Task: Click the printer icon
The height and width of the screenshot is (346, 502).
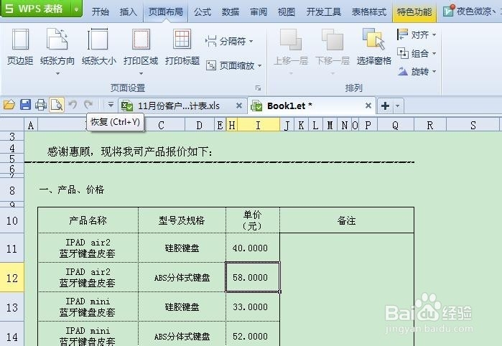Action: 41,105
